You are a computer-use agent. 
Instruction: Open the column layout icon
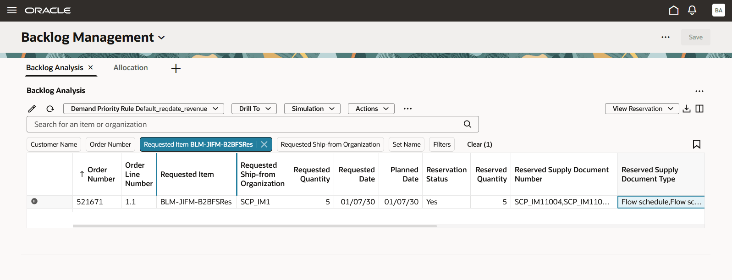[699, 109]
